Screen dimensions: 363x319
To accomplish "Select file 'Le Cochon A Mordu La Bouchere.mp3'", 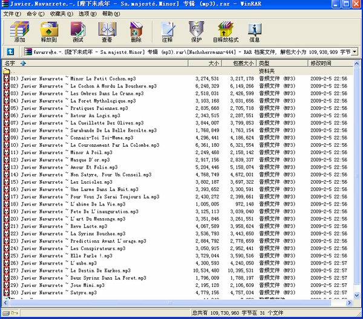I will [x=83, y=86].
